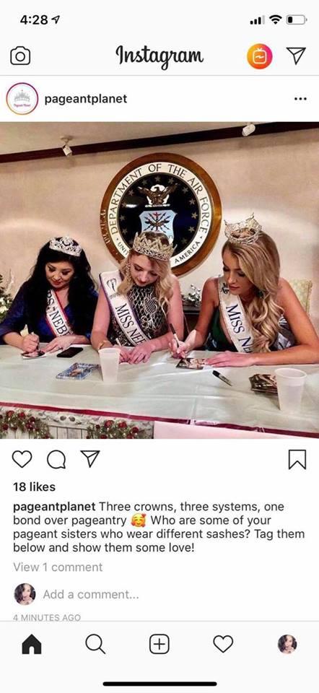319x693 pixels.
Task: Open Search tab magnifier icon
Action: tap(95, 645)
